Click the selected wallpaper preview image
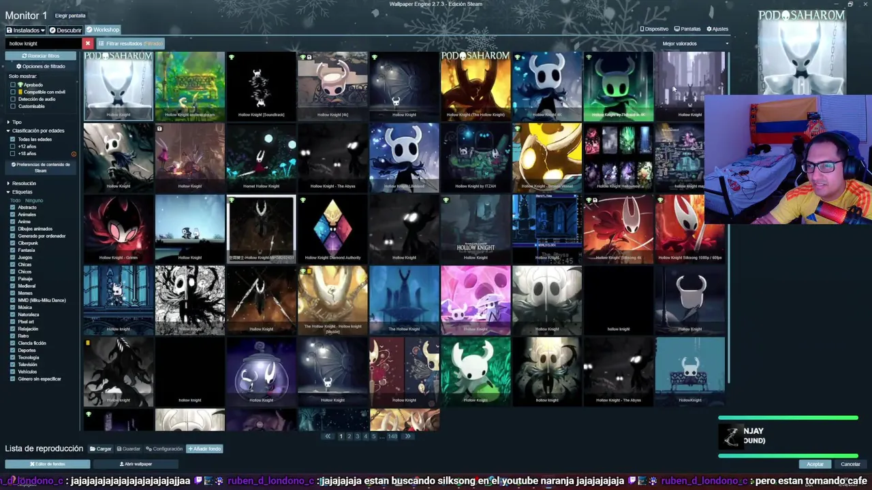Viewport: 872px width, 490px height. pyautogui.click(x=802, y=52)
